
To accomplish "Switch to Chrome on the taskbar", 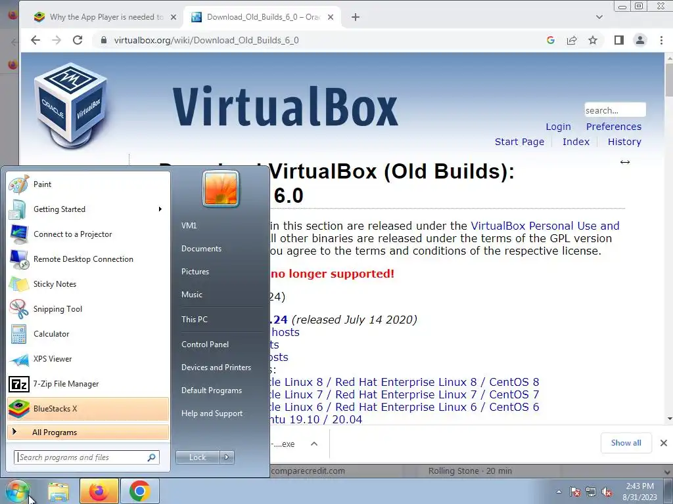I will (x=140, y=491).
